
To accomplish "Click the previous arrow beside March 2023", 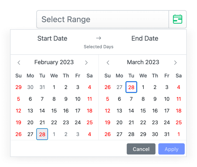I will click(x=108, y=63).
